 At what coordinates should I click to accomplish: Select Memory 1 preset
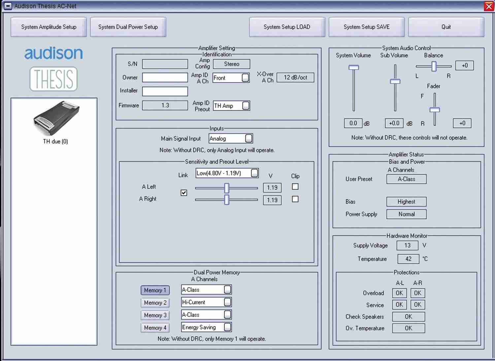pos(155,290)
